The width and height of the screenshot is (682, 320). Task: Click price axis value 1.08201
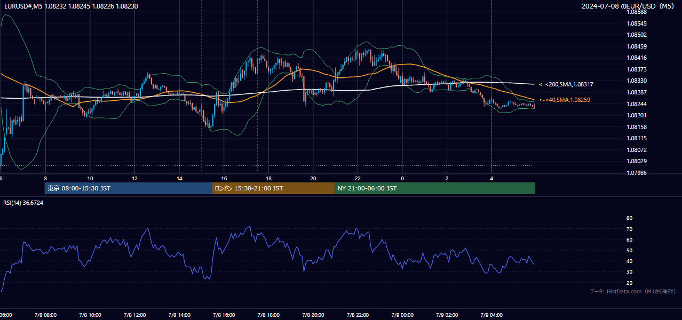click(636, 115)
